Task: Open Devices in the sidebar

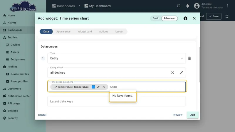Action: click(15, 45)
